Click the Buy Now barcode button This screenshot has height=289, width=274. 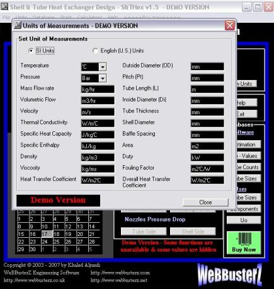pos(244,243)
